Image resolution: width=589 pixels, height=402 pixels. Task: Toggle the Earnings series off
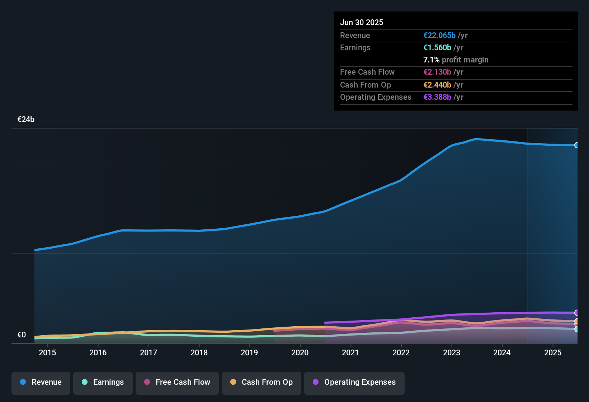(103, 383)
